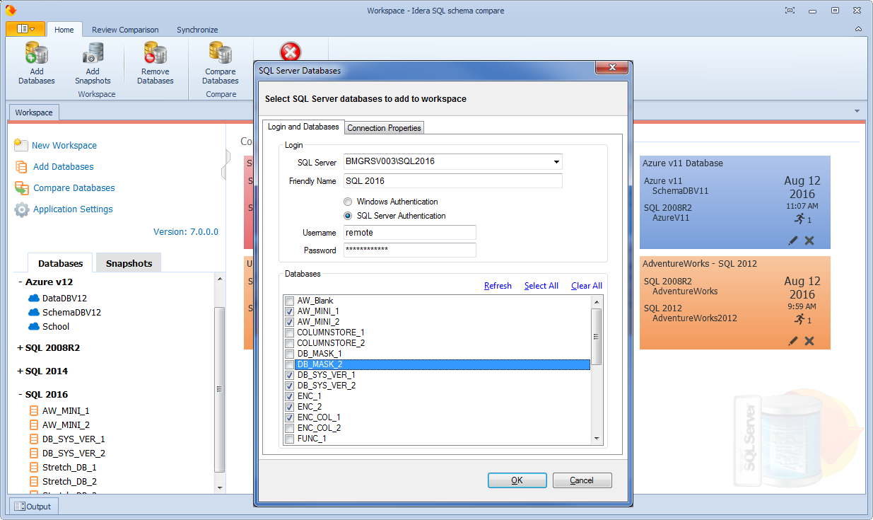Delete AdventureWorks - SQL 2012 comparison card
This screenshot has height=520, width=873.
809,341
